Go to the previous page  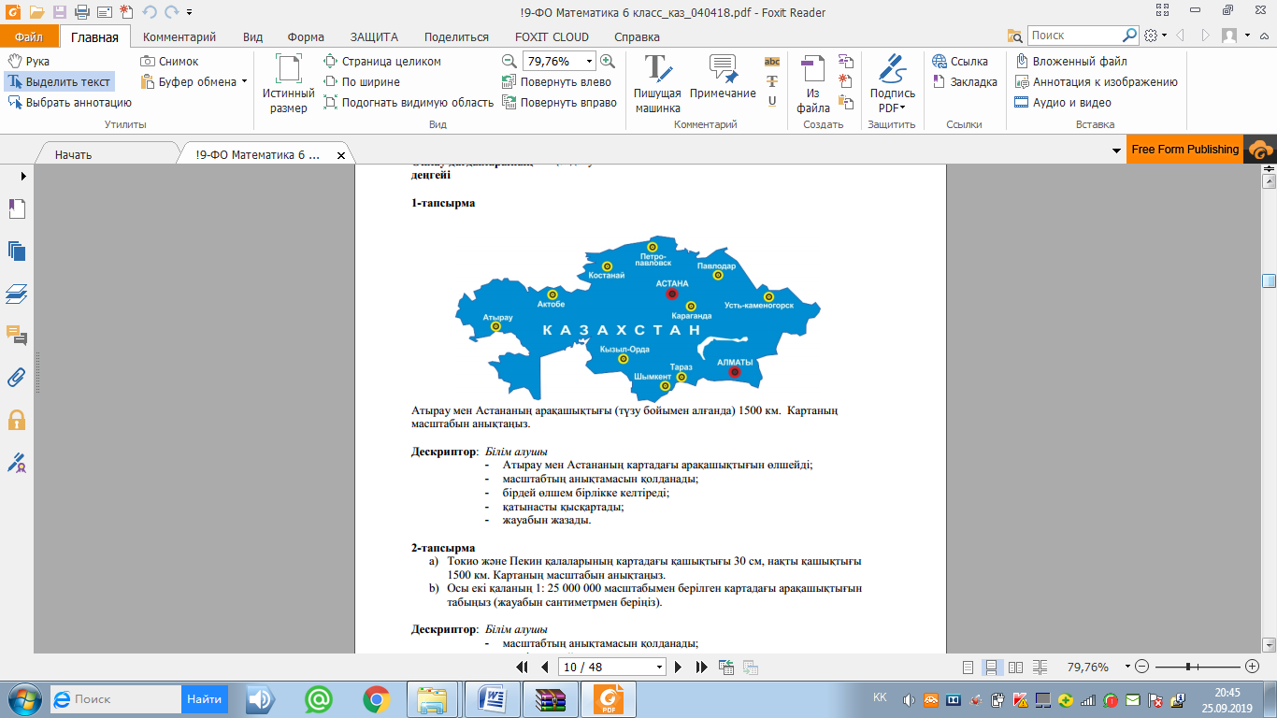coord(545,667)
